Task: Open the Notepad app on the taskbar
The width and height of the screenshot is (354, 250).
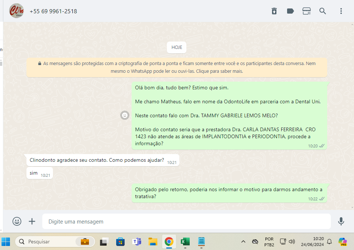Action: pyautogui.click(x=201, y=241)
